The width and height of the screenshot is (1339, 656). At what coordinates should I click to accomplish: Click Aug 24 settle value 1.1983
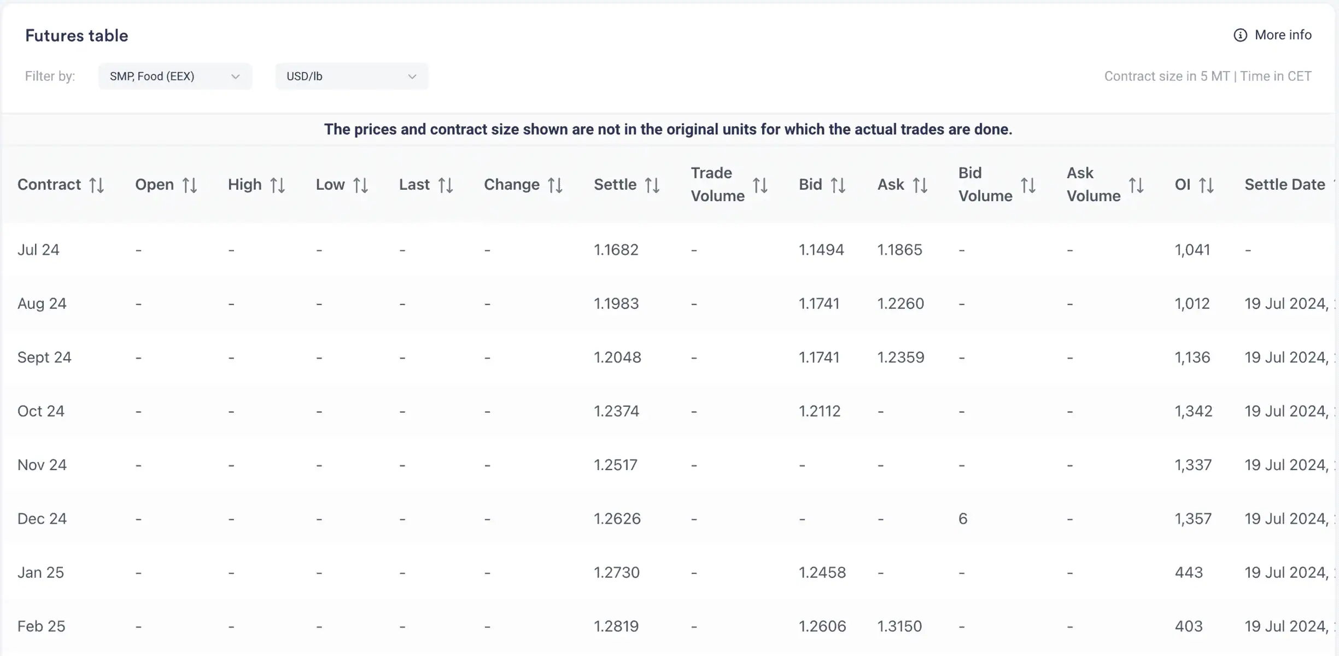click(x=616, y=303)
